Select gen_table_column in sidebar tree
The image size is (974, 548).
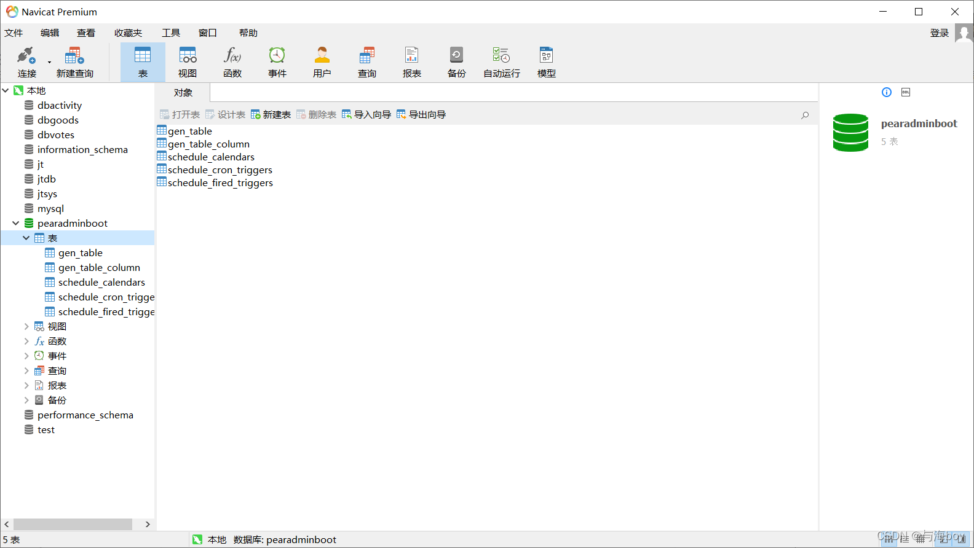(99, 267)
